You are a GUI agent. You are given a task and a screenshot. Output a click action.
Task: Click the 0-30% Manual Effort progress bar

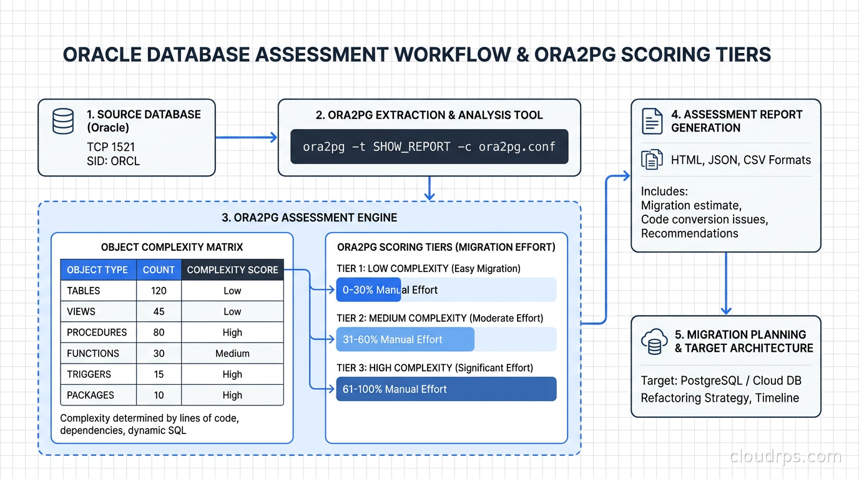click(x=446, y=290)
